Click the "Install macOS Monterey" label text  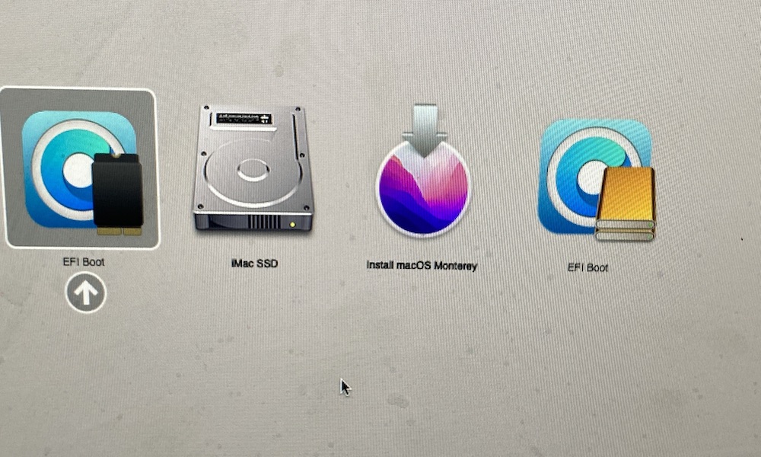point(422,265)
